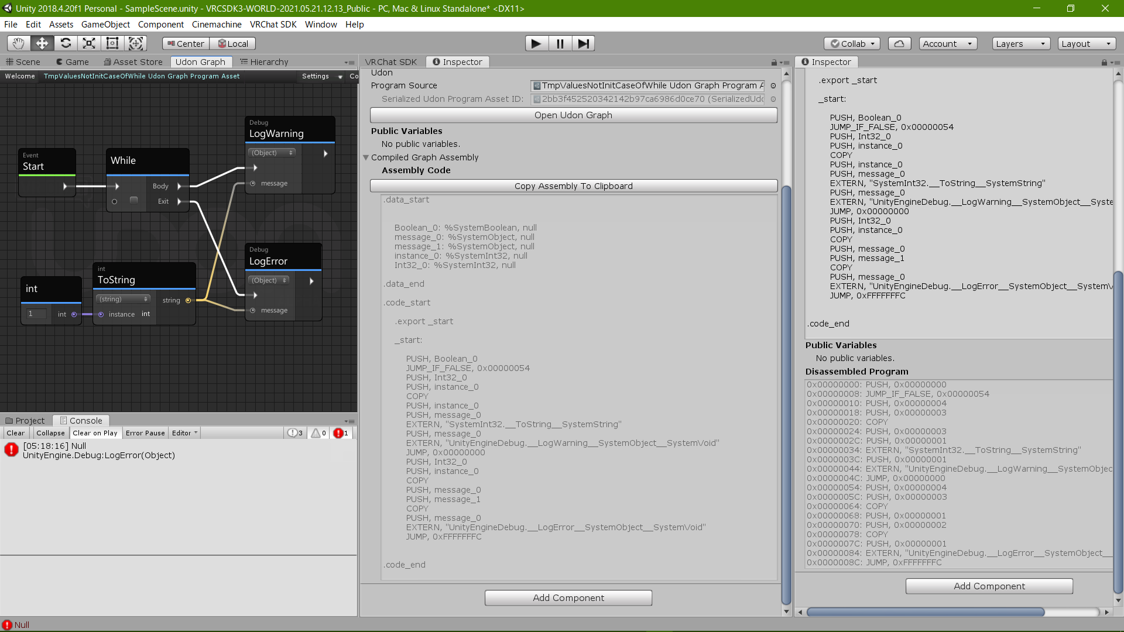The image size is (1124, 632).
Task: Open the Layers dropdown
Action: click(1020, 43)
